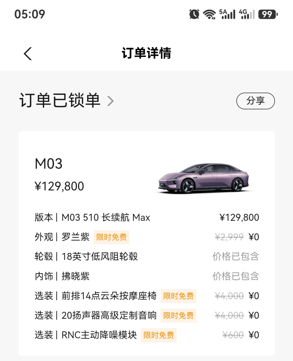Screen dimensions: 293x361
Task: Tap 限时免费 tag beside 云朵按摩座椅
Action: tap(179, 296)
